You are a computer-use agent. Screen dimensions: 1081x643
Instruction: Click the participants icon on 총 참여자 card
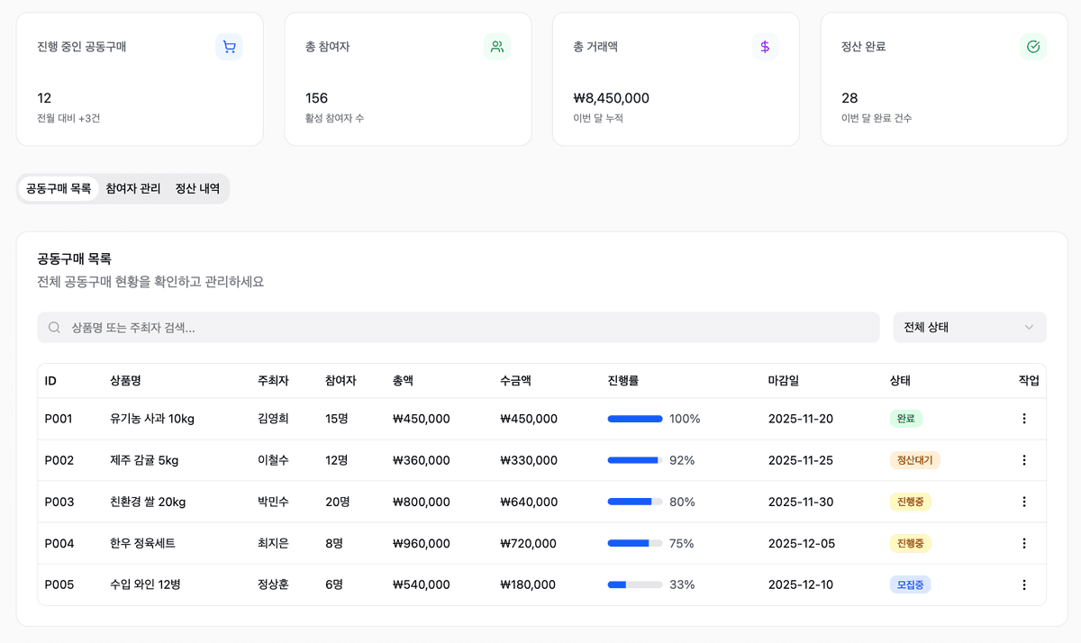click(496, 47)
